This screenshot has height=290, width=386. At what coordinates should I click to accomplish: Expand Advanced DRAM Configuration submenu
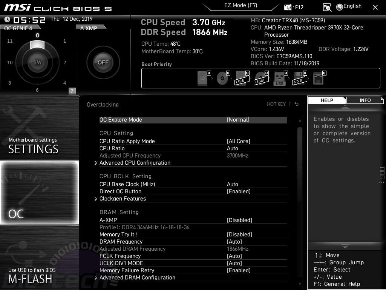click(x=137, y=278)
